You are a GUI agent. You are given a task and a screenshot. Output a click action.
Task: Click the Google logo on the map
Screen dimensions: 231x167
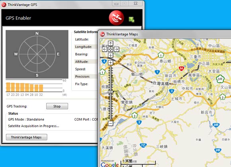(110, 164)
